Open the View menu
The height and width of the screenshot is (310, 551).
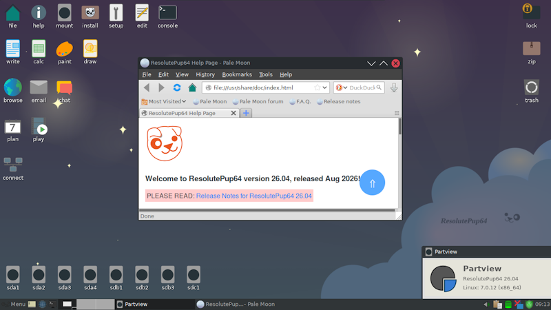(x=182, y=74)
